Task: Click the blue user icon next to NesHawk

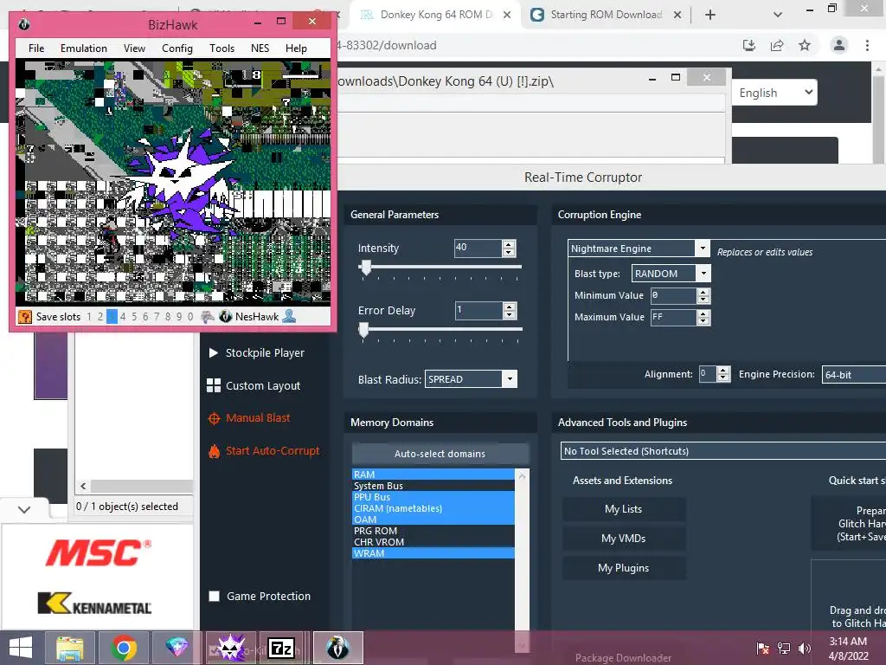Action: (289, 316)
